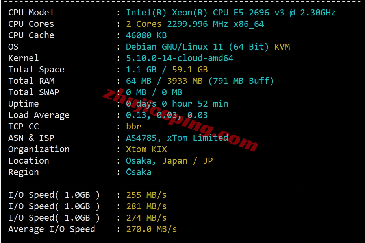Click the CPU Model label
The height and width of the screenshot is (243, 365).
(x=31, y=13)
